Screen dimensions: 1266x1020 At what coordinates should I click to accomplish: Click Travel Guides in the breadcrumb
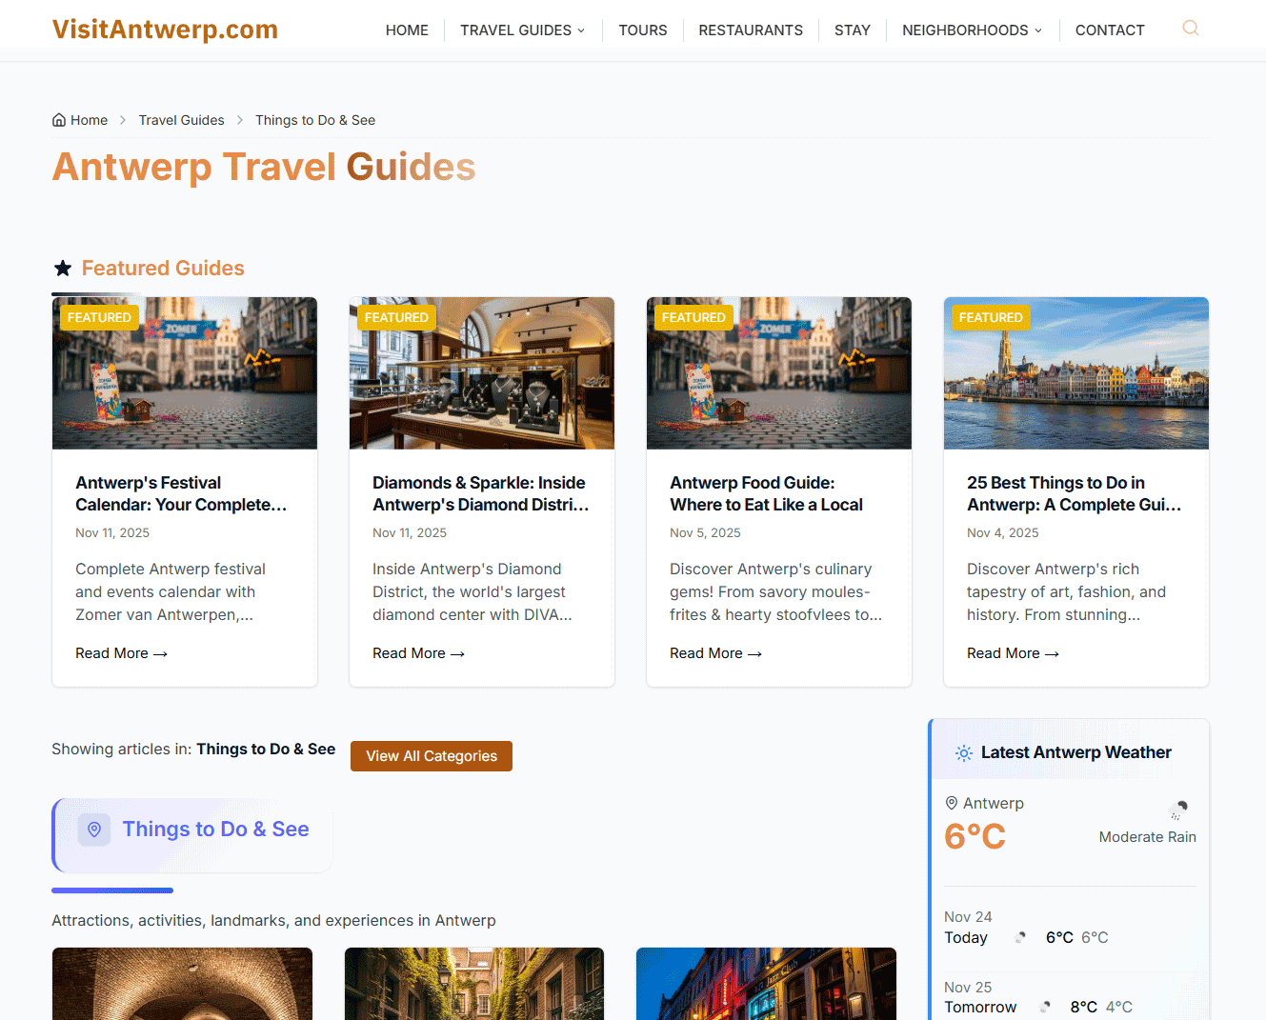(181, 119)
